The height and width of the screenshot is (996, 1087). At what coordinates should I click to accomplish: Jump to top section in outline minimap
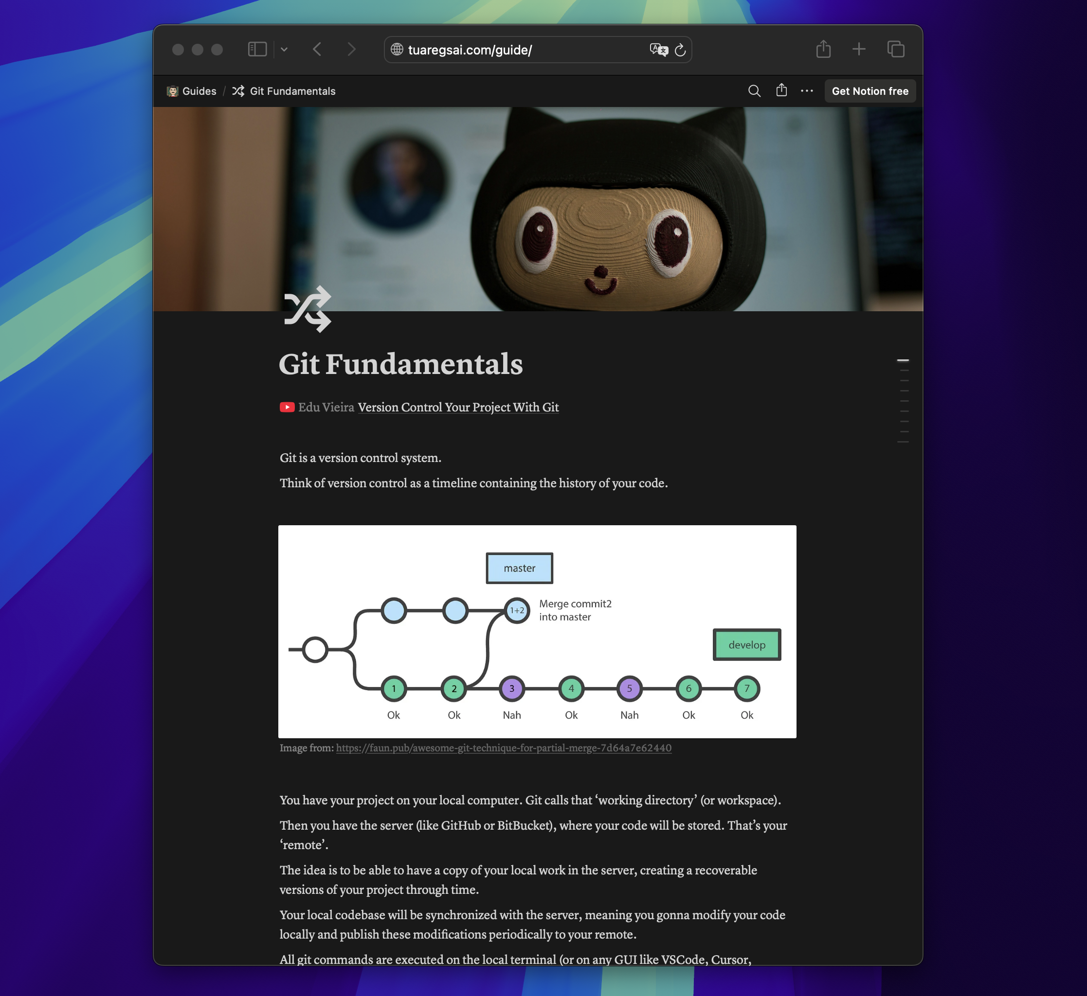click(903, 360)
